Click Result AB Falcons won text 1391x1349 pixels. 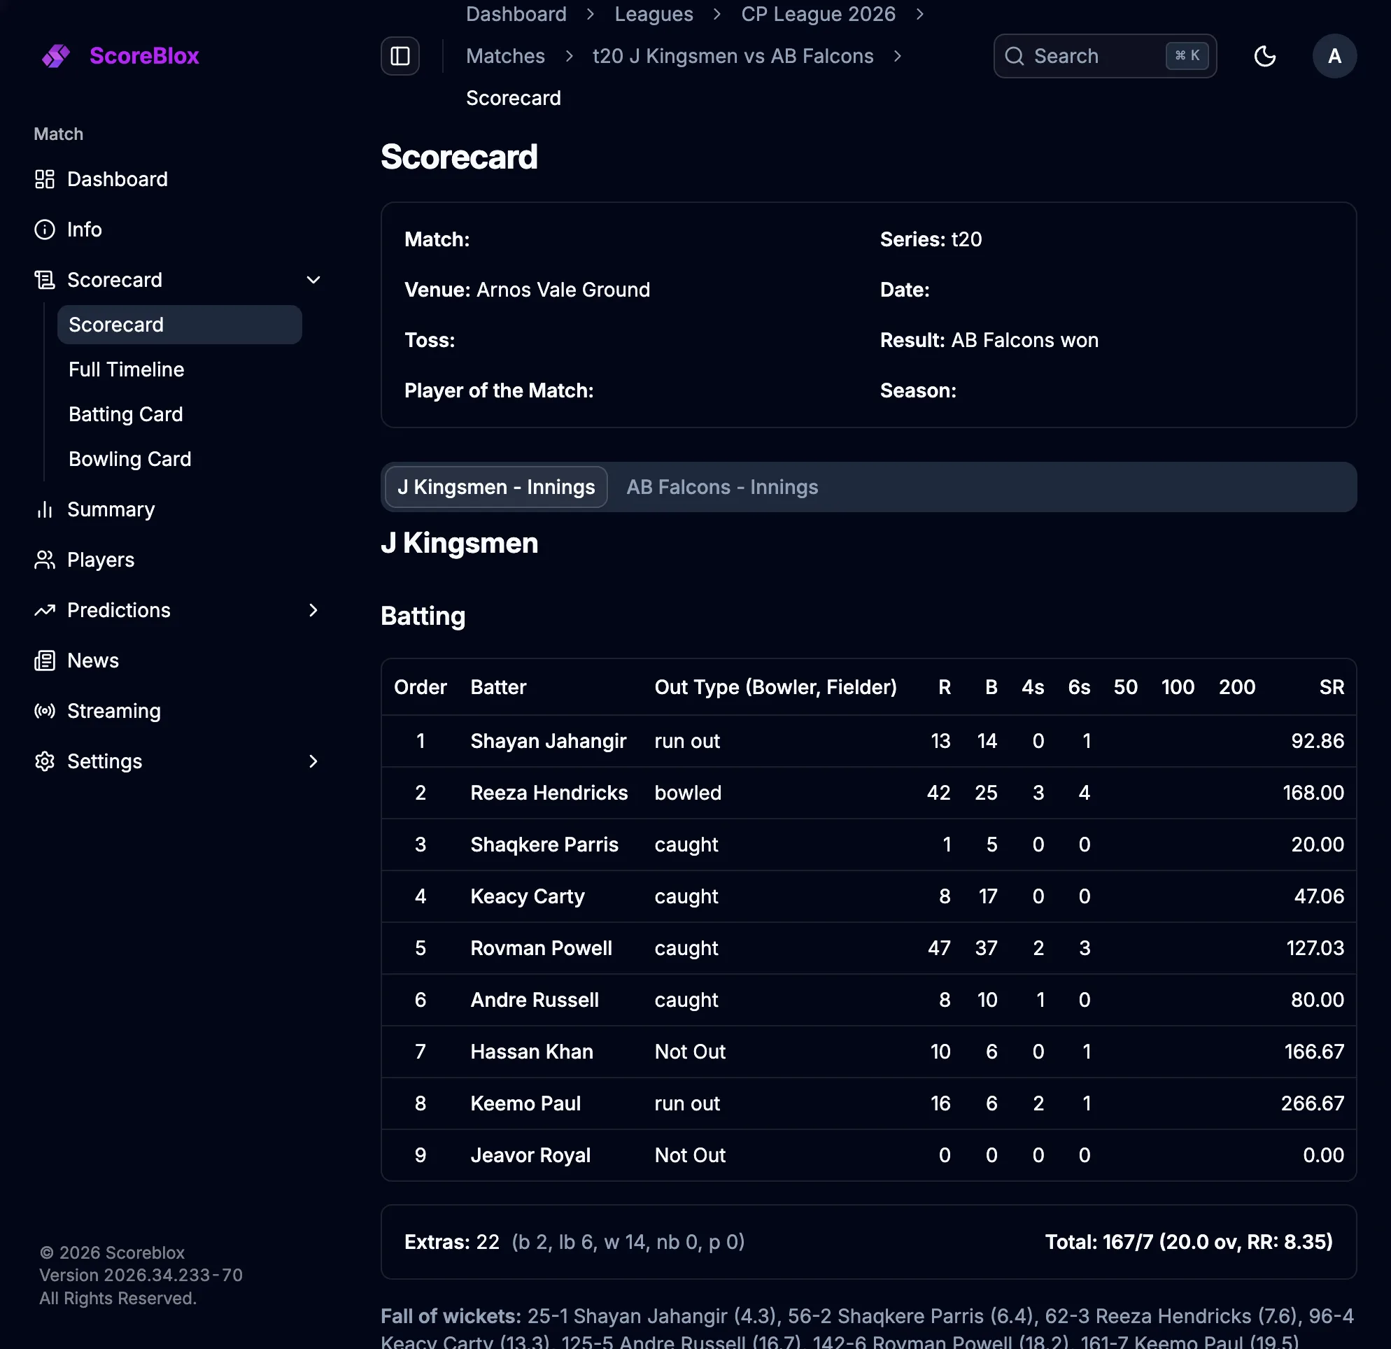[x=989, y=340]
